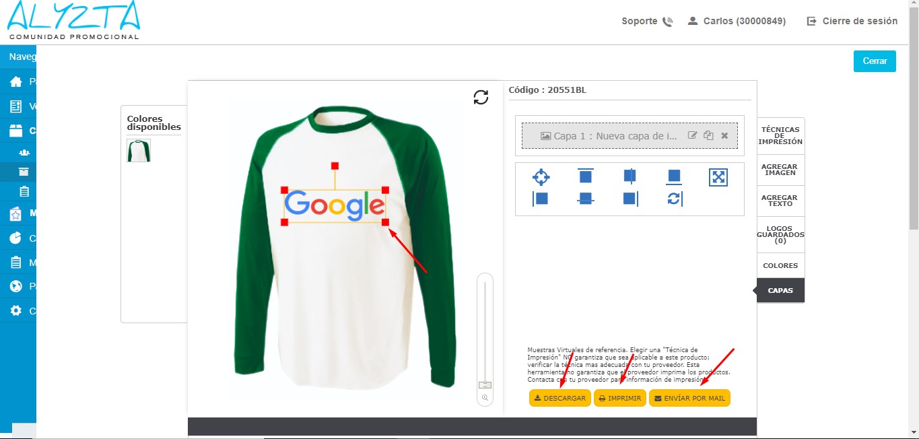The width and height of the screenshot is (919, 439).
Task: Delete Capa 1 with the X icon
Action: tap(724, 135)
